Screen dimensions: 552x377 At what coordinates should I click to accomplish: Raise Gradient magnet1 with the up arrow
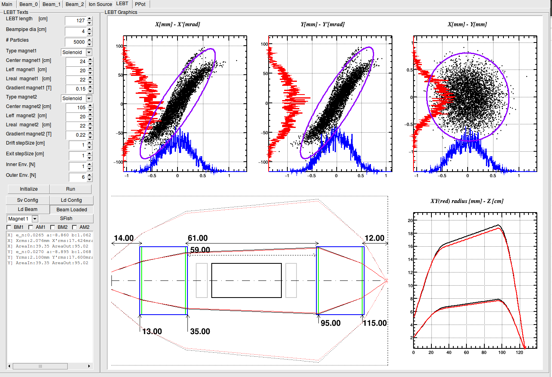(x=90, y=87)
